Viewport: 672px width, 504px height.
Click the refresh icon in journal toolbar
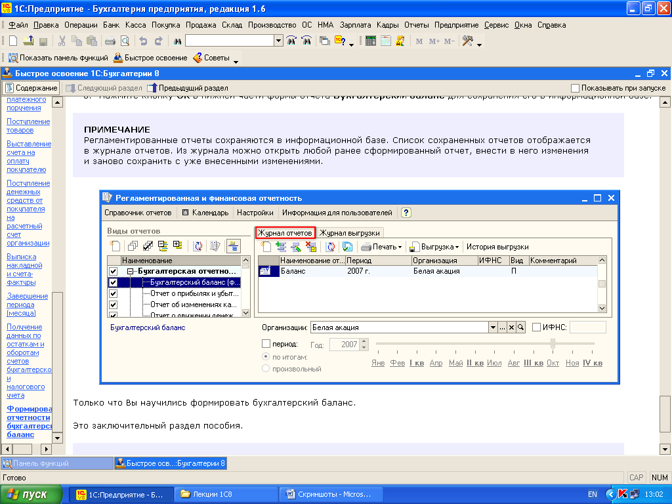click(330, 247)
